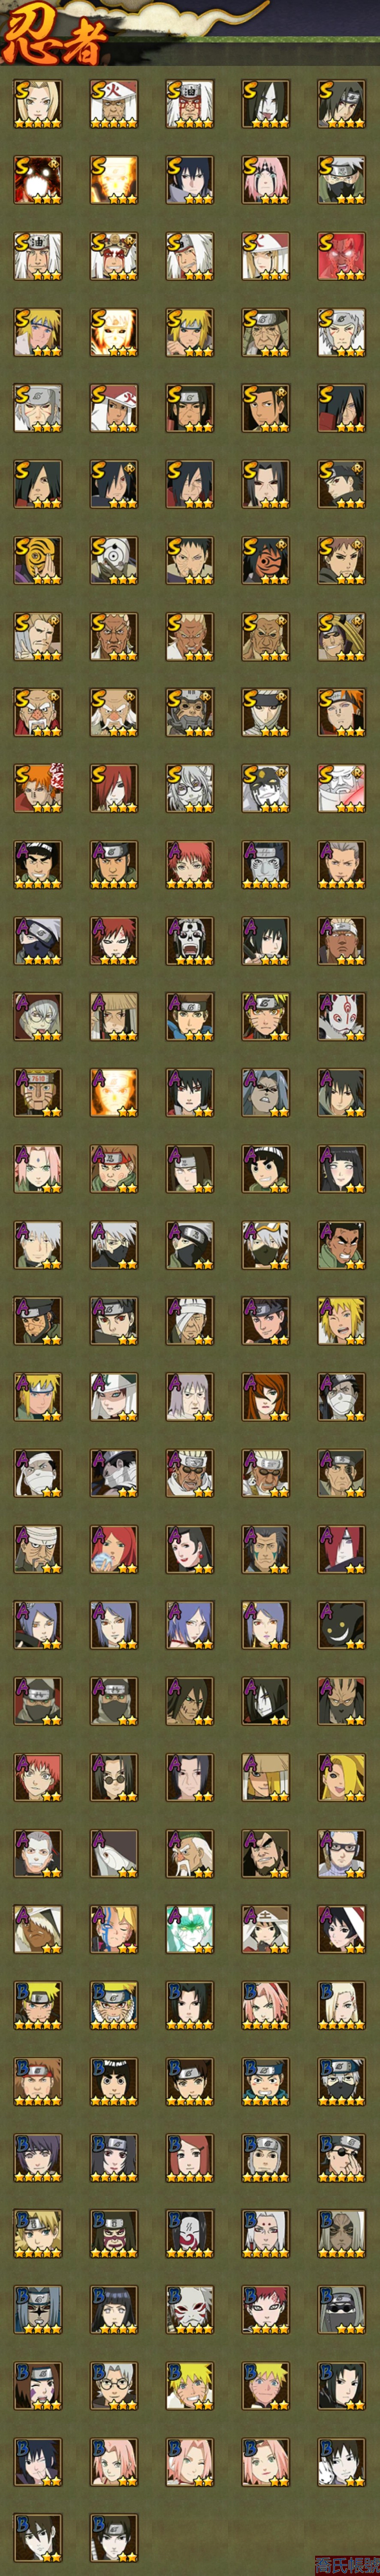Pick the B-rank ninja wearing an eye patch
Image resolution: width=380 pixels, height=2576 pixels.
pos(341,2156)
